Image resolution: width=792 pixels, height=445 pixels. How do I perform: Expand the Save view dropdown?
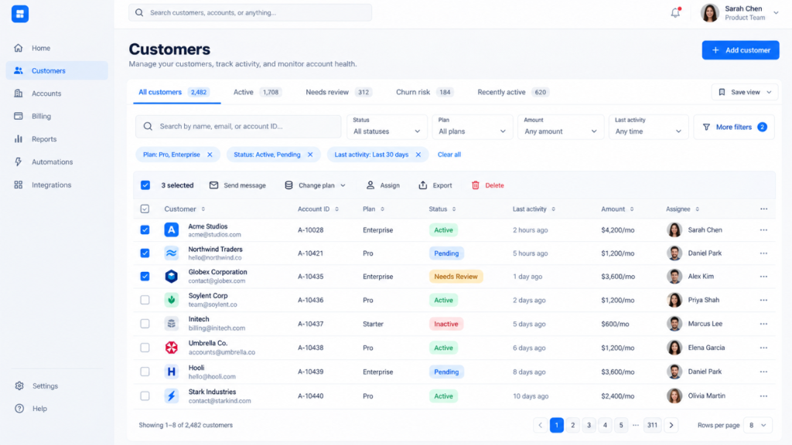745,92
